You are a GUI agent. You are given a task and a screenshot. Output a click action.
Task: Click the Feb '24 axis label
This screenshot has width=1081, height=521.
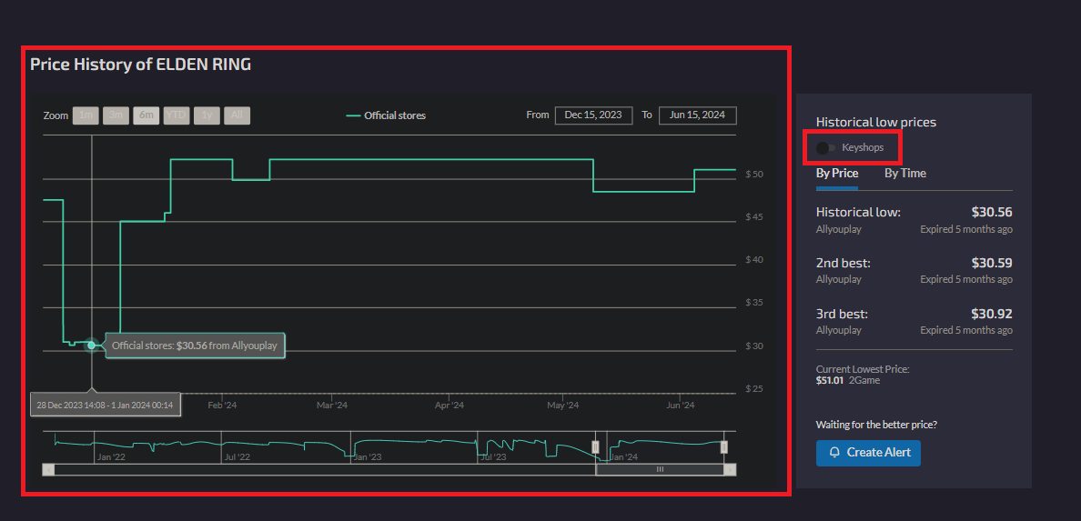(x=222, y=406)
